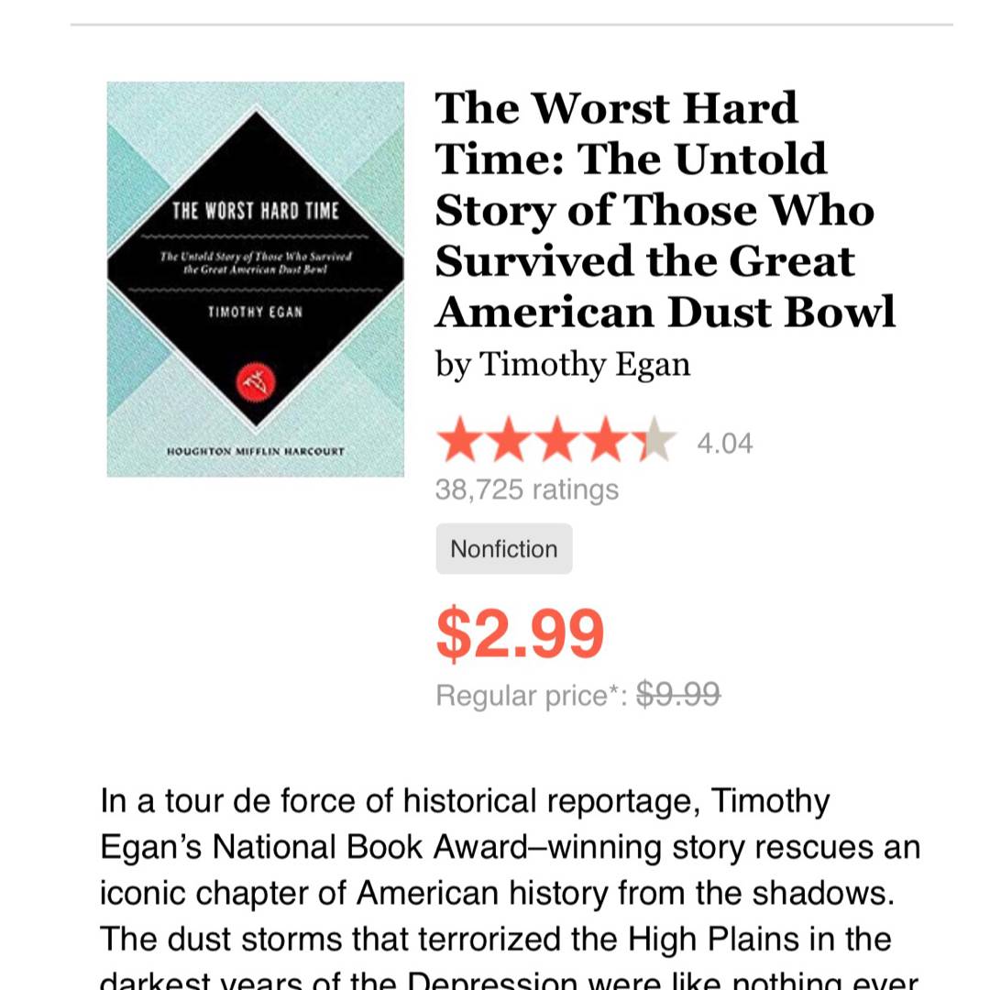Click Houghton Mifflin Harcourt text on cover
Screen dimensions: 990x990
point(255,451)
